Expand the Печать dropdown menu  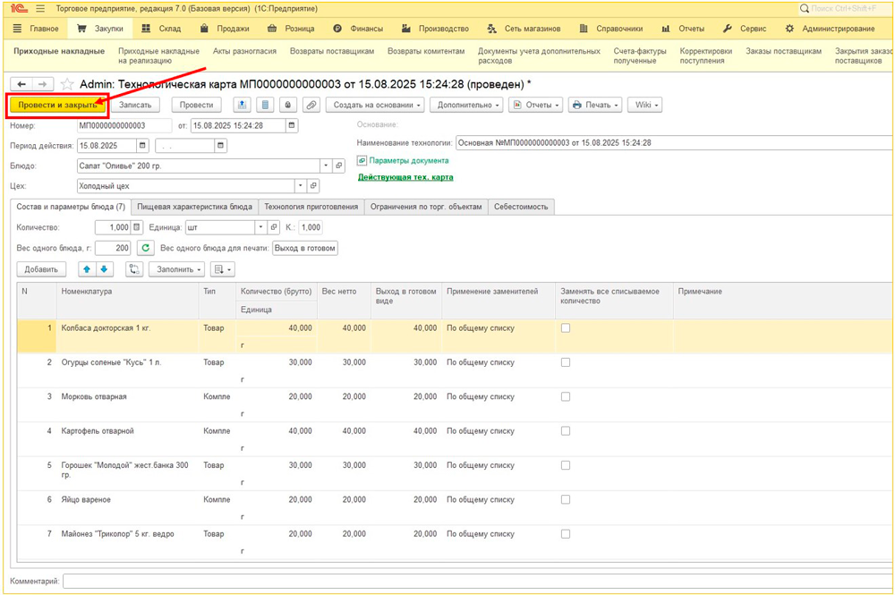click(x=593, y=105)
